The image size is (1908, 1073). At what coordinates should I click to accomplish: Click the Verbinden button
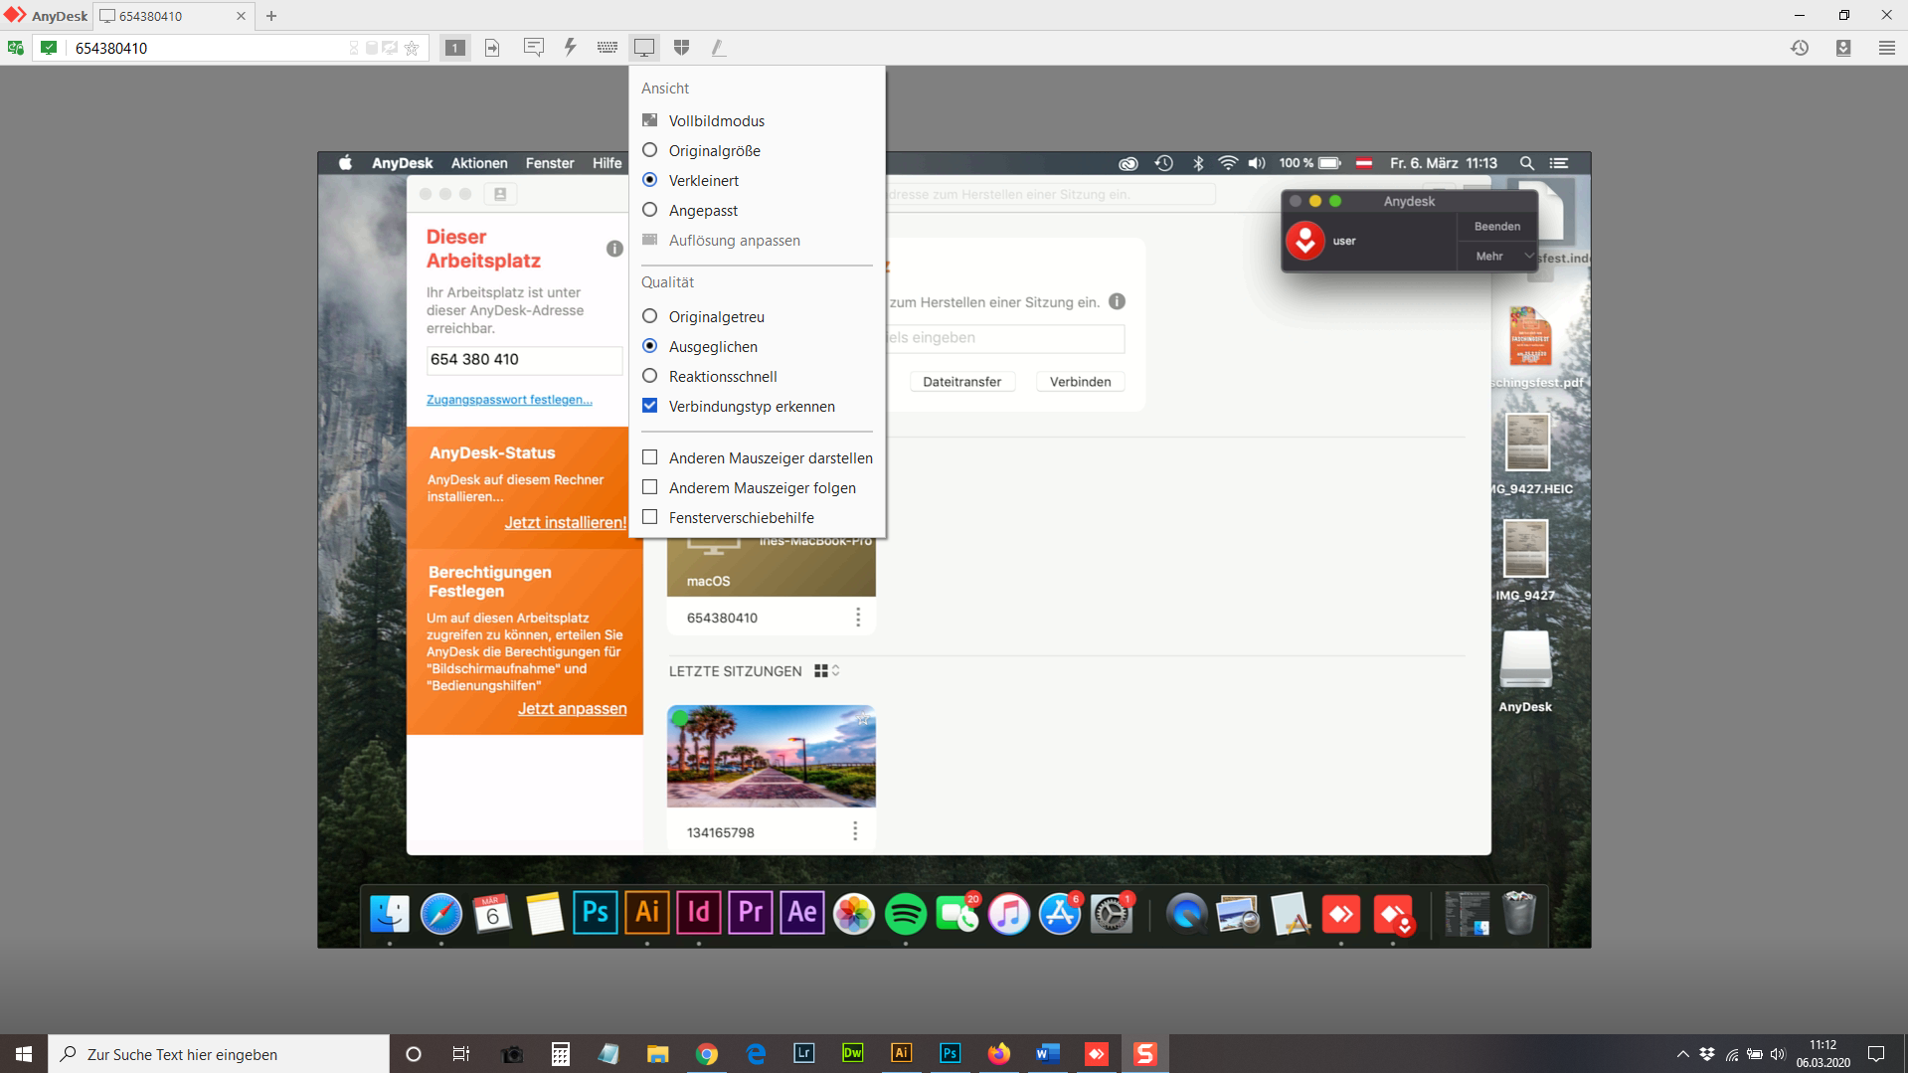[1080, 382]
